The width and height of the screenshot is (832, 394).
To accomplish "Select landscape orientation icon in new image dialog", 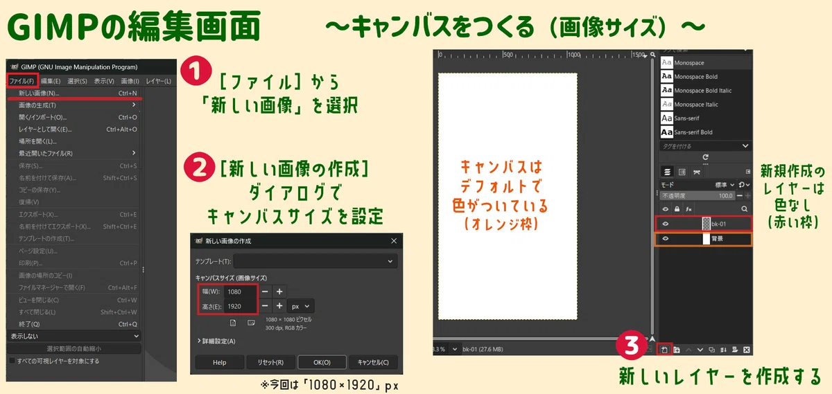I will pos(251,322).
